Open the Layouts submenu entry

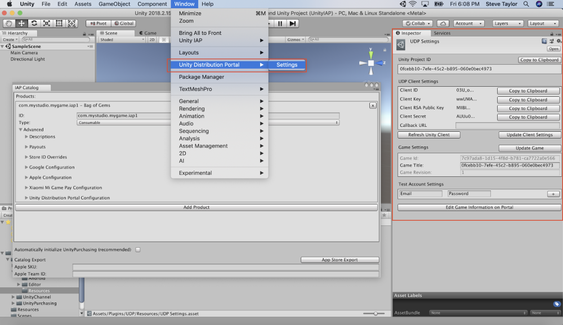[220, 52]
